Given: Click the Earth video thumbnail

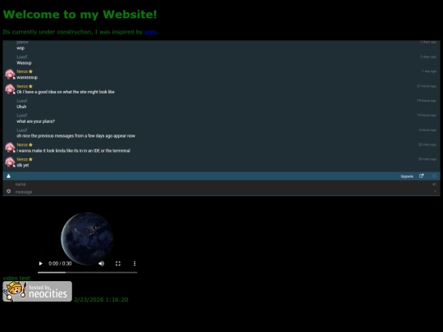Looking at the screenshot, I should click(87, 239).
